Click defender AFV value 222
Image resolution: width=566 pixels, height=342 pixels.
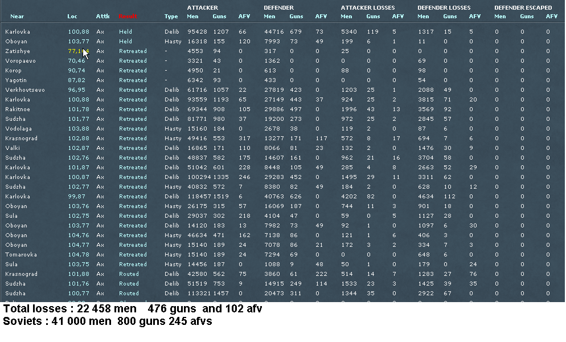(x=321, y=274)
